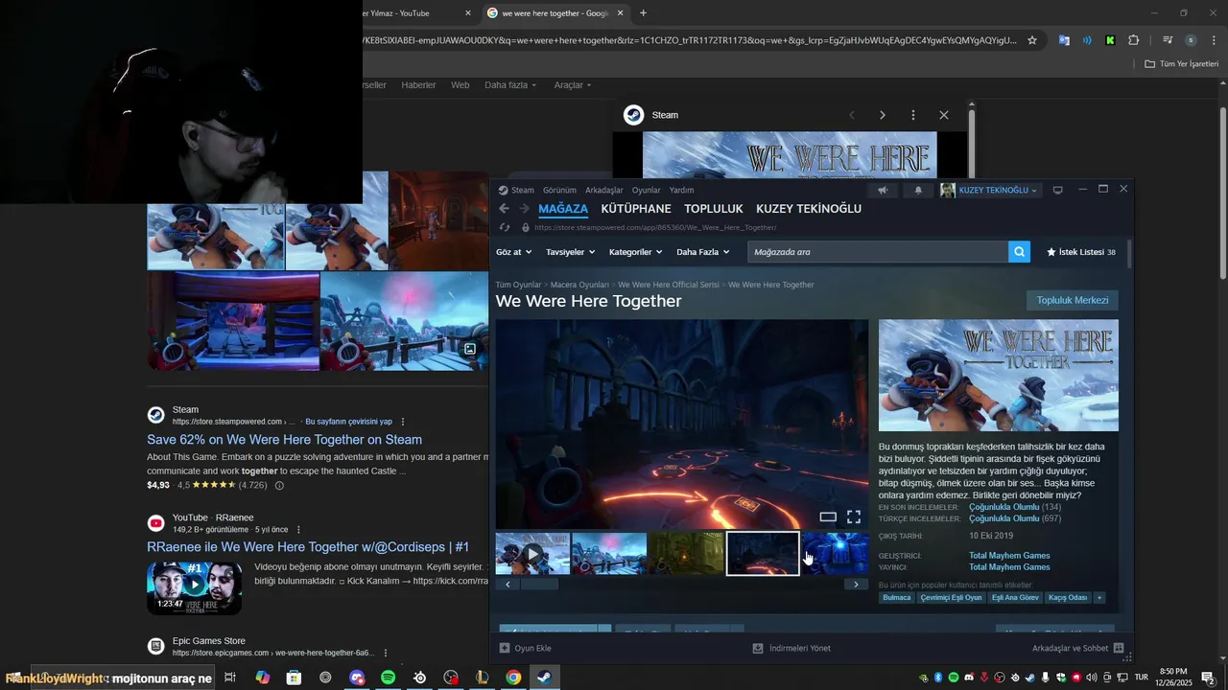Image resolution: width=1228 pixels, height=690 pixels.
Task: Click the Mağazada ara search field
Action: [878, 252]
